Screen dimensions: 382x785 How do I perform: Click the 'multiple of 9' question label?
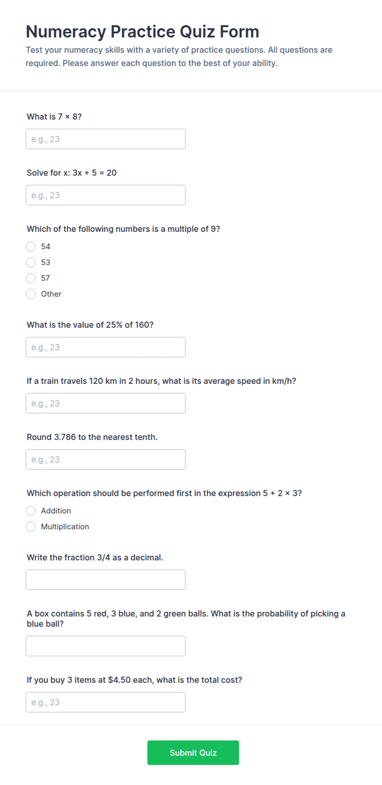click(x=123, y=229)
